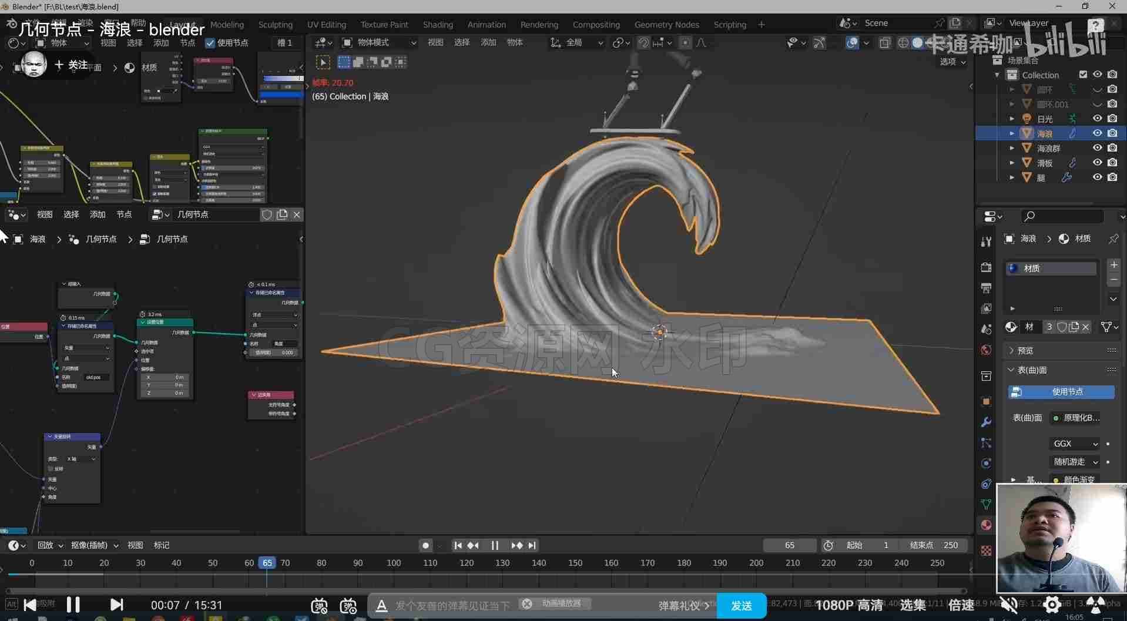1127x621 pixels.
Task: Open the Object Data properties tab
Action: (986, 504)
